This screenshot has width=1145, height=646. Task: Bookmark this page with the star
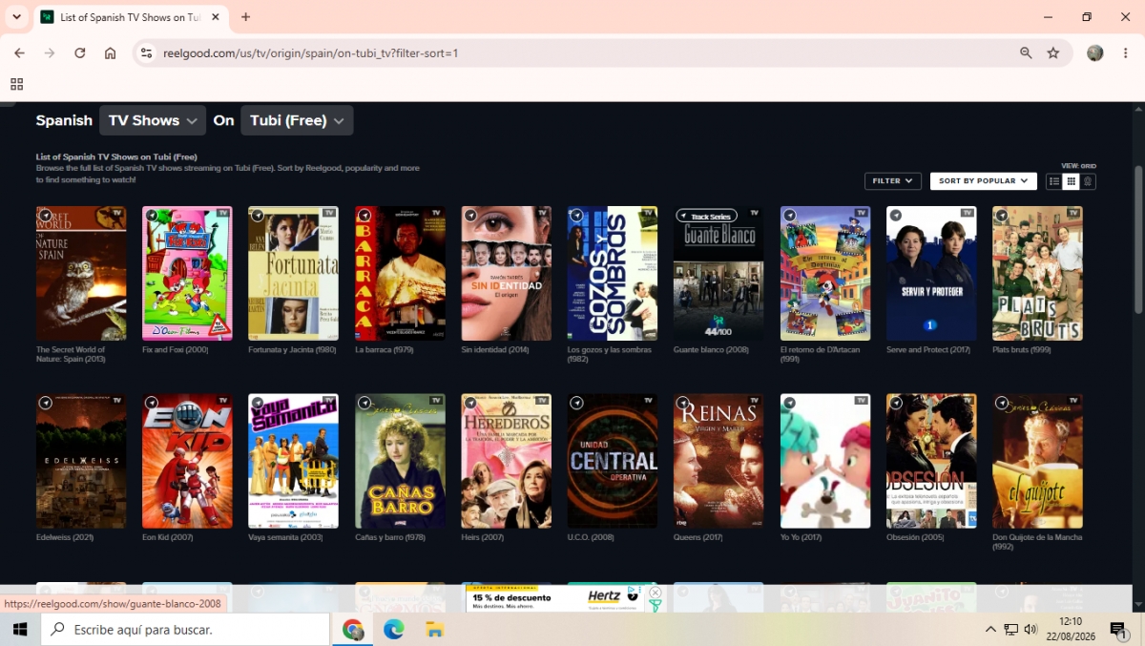click(x=1053, y=53)
